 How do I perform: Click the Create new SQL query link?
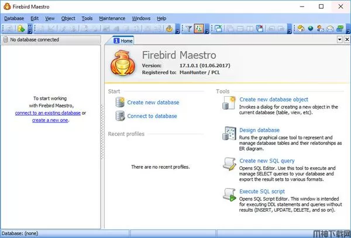pyautogui.click(x=267, y=161)
